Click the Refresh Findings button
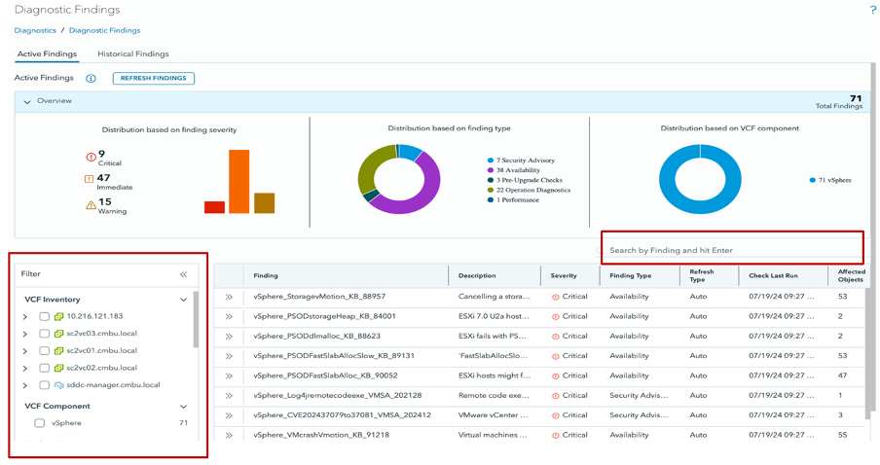880x465 pixels. pyautogui.click(x=154, y=78)
